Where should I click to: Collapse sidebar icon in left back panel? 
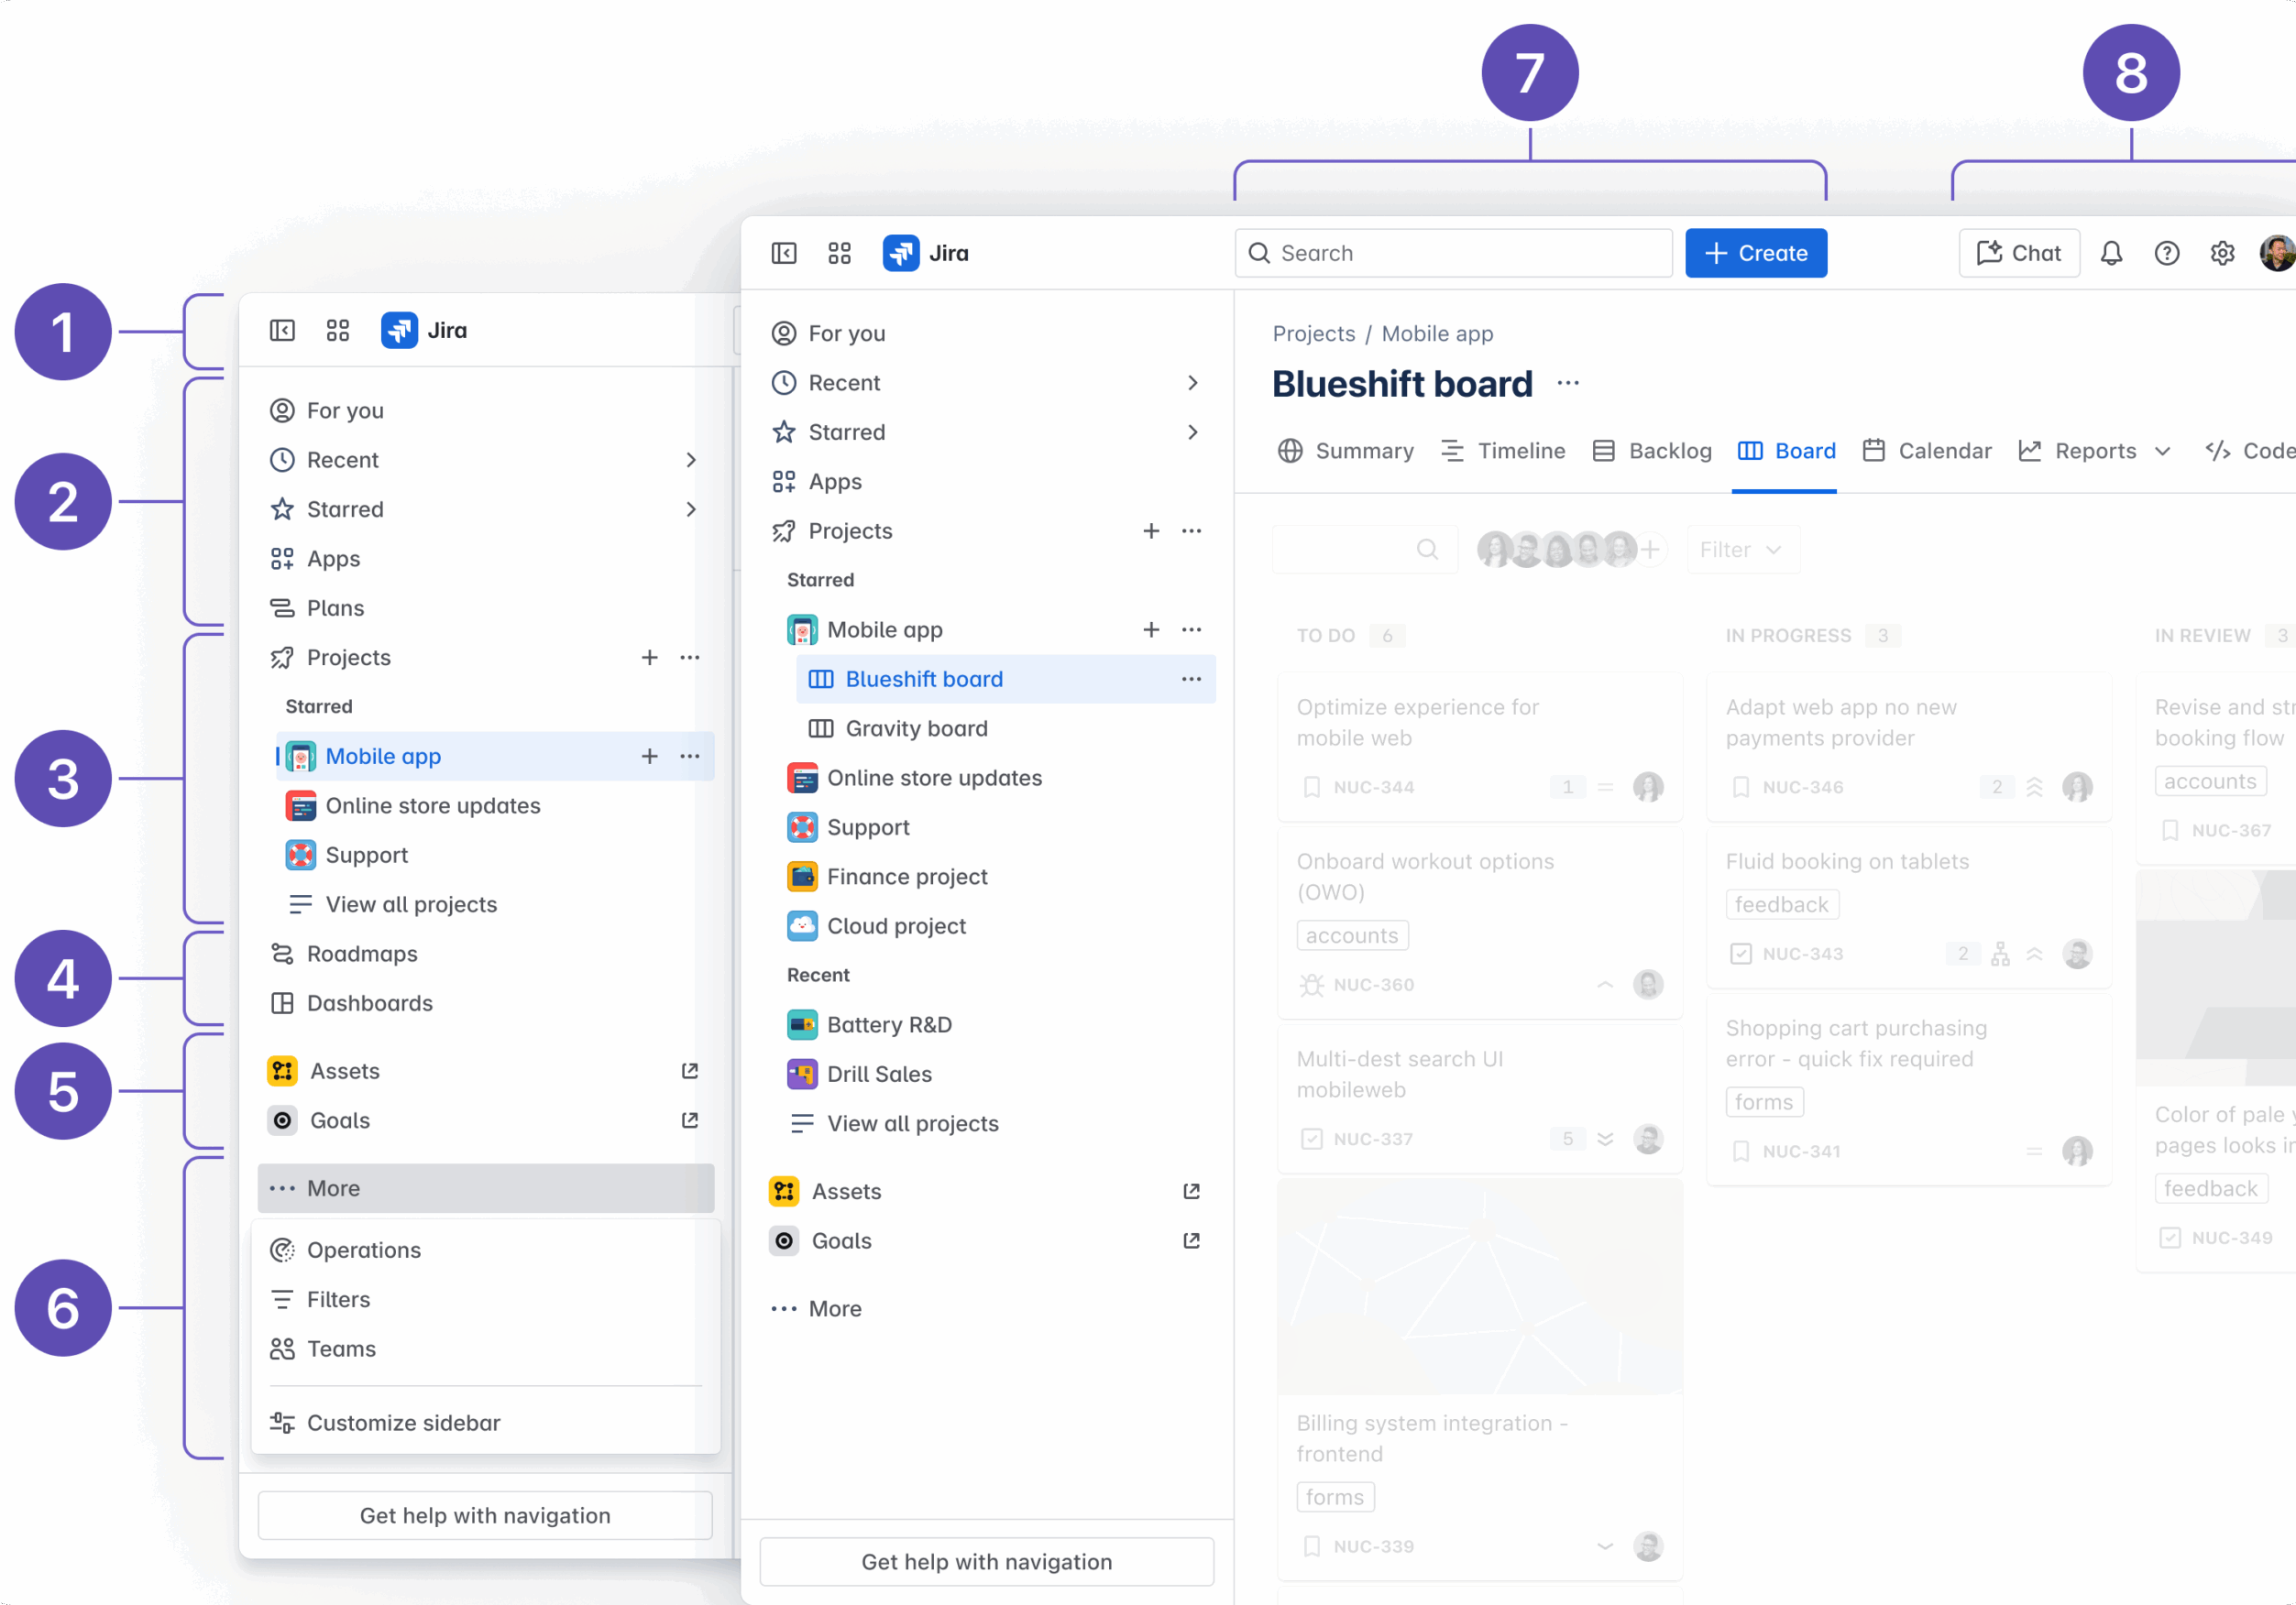[x=282, y=330]
